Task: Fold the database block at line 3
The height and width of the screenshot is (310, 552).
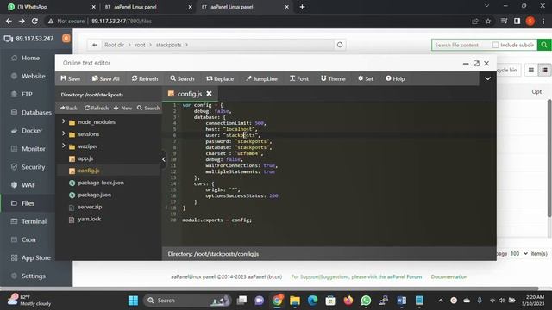Action: pyautogui.click(x=179, y=117)
